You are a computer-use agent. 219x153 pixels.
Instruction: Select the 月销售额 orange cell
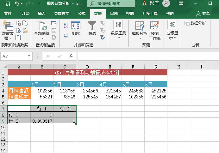pos(19,91)
